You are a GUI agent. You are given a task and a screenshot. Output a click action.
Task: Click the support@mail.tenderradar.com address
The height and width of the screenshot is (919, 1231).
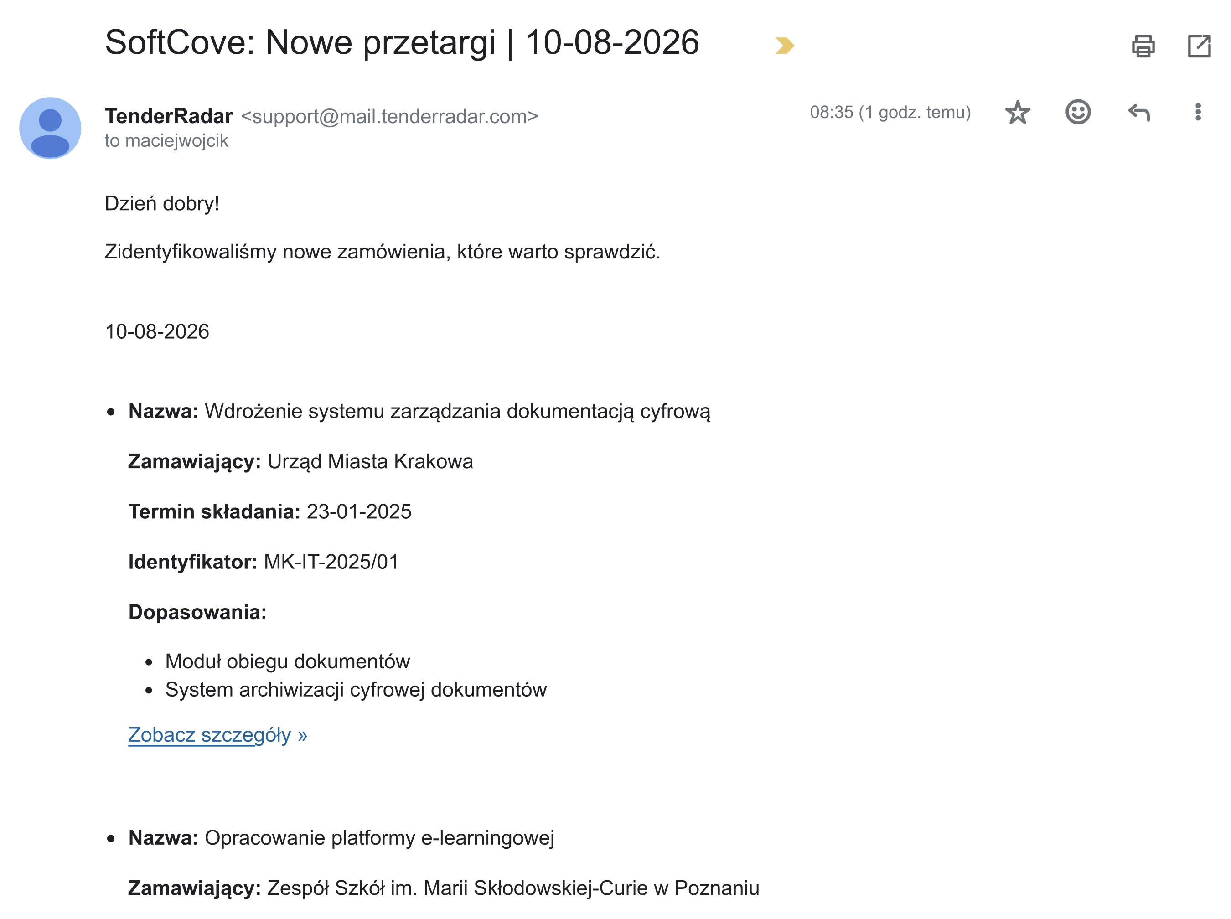coord(389,116)
